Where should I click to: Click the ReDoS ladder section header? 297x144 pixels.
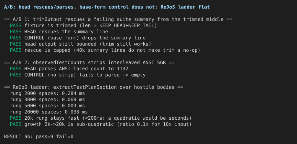[x=93, y=87]
